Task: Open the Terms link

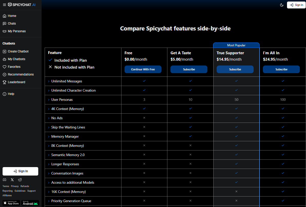Action: tap(6, 186)
